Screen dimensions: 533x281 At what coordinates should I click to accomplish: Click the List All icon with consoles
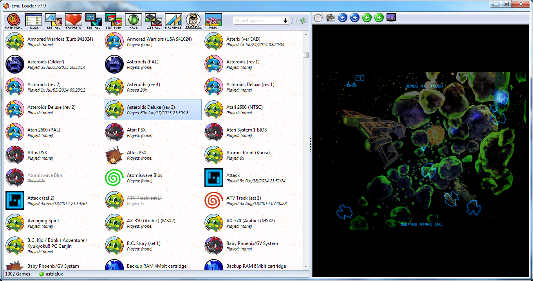coord(154,21)
